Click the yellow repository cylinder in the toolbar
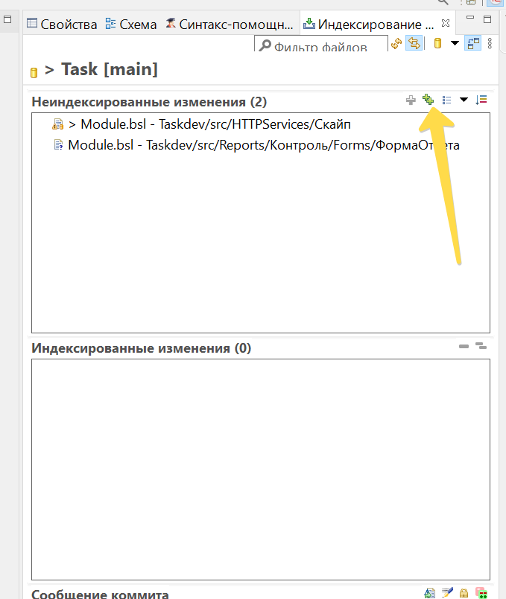The image size is (506, 599). (438, 43)
